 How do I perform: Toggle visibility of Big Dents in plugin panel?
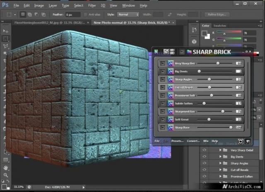[x=162, y=71]
